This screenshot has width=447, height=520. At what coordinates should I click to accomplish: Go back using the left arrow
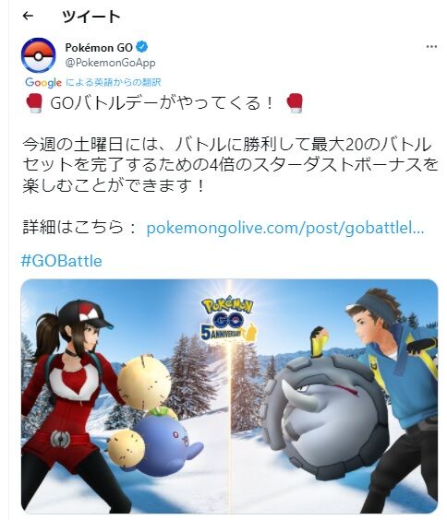click(x=29, y=16)
